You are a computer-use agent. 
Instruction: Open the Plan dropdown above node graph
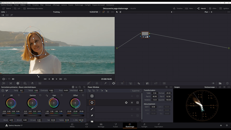(207, 12)
